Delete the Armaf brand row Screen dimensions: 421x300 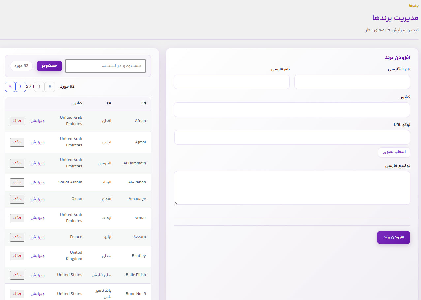17,218
